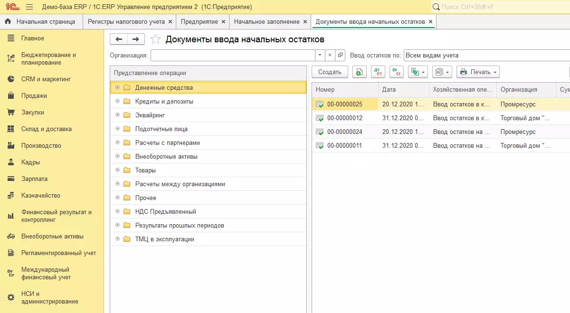Switch to Регистры налогового учета tab
This screenshot has height=313, width=570.
click(126, 22)
